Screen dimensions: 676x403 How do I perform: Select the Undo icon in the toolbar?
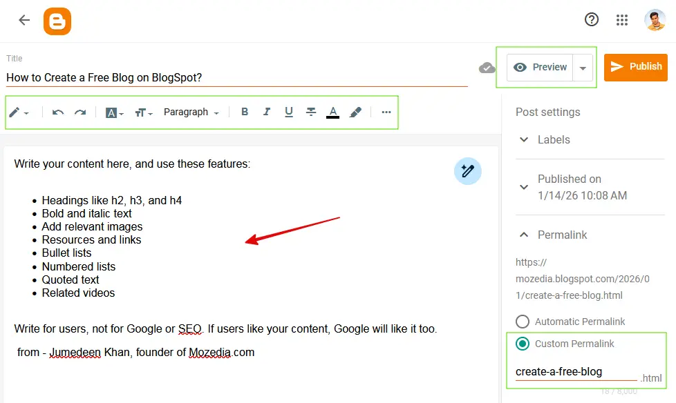tap(57, 112)
